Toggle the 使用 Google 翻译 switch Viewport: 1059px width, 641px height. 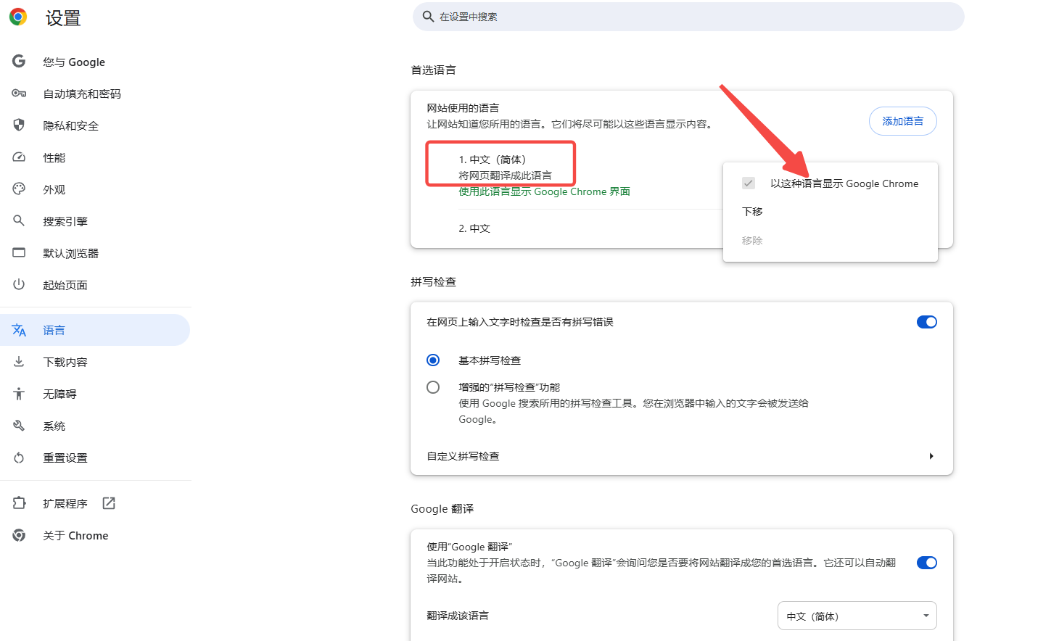pyautogui.click(x=926, y=563)
